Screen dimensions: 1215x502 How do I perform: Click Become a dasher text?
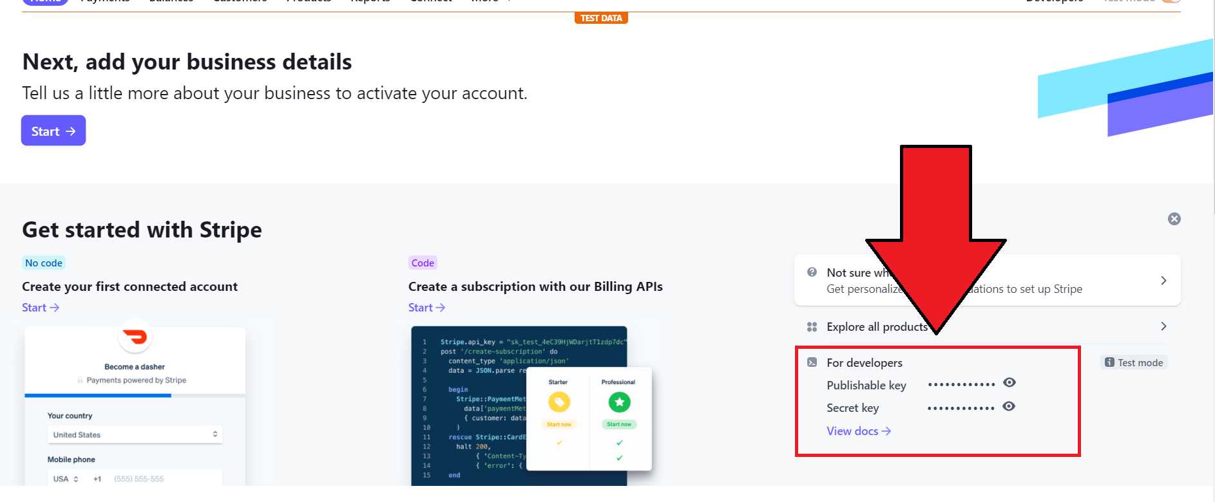tap(135, 367)
